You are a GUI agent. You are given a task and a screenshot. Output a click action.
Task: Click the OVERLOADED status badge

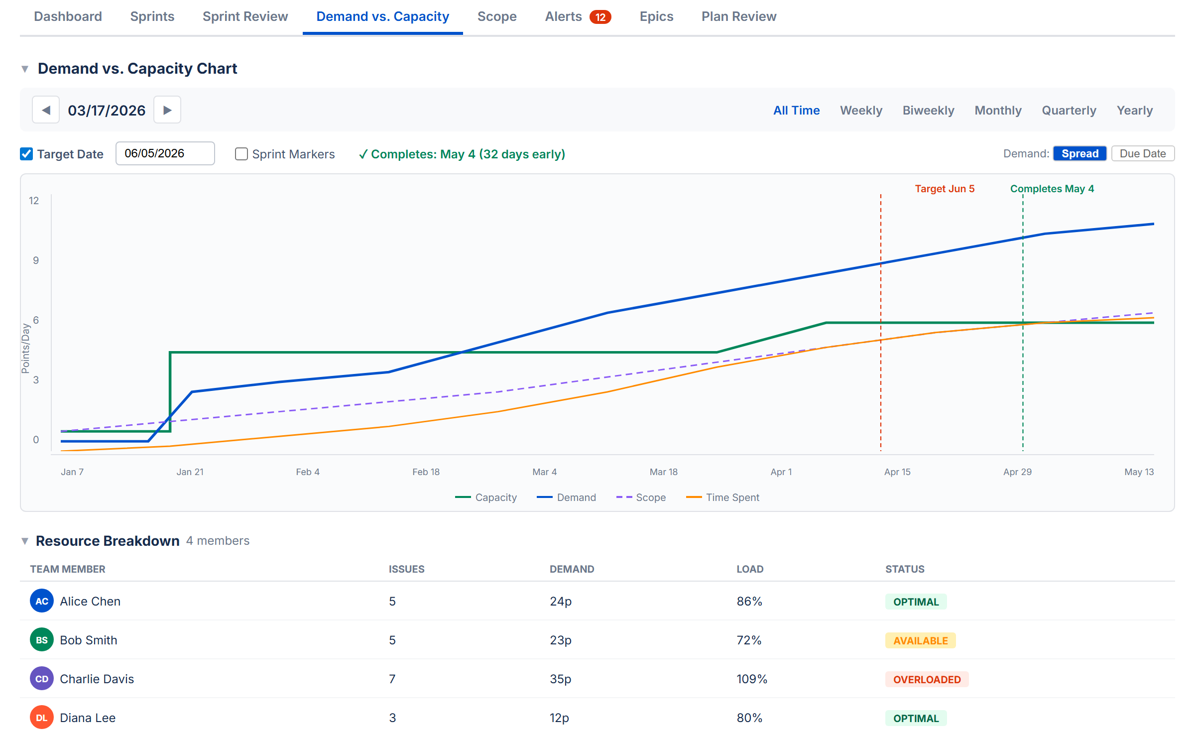tap(926, 679)
